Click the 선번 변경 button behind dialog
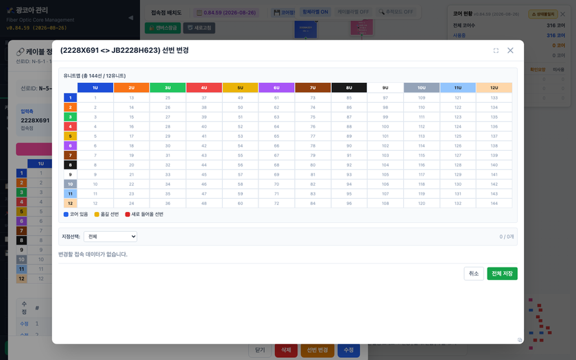The image size is (576, 360). pos(317,350)
